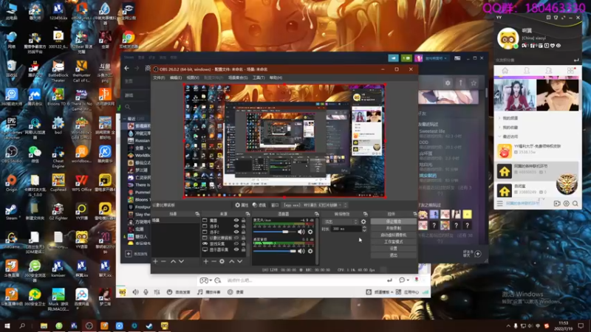Open Steam game settings gear icon
The width and height of the screenshot is (591, 332).
448,83
